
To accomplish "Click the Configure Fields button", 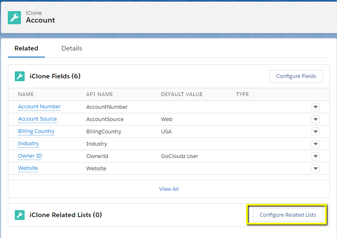I will pos(296,76).
